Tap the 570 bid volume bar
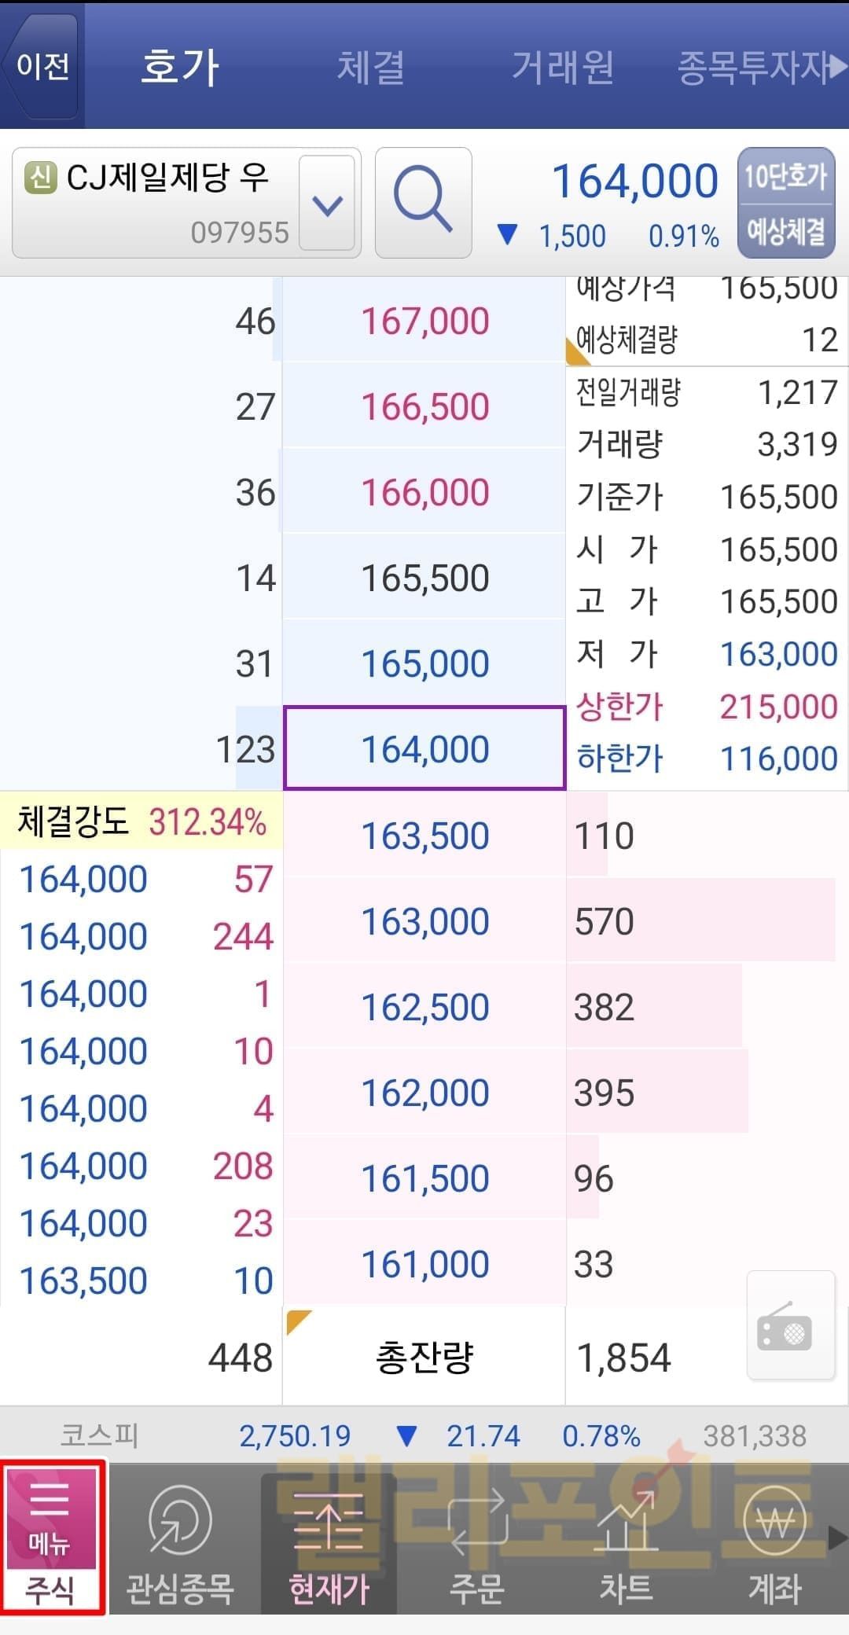The width and height of the screenshot is (849, 1635). (700, 920)
